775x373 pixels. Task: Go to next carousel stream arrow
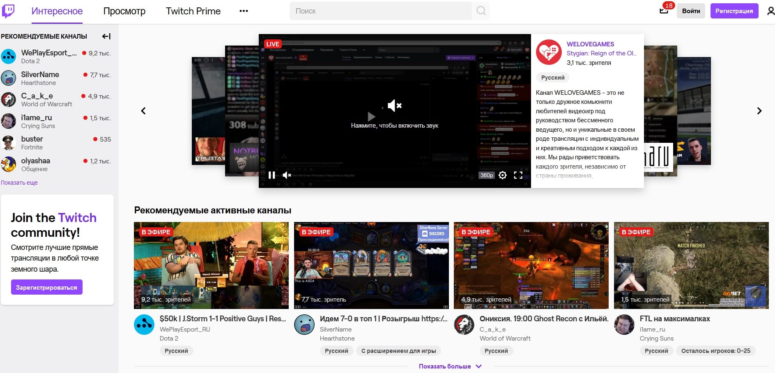point(759,111)
